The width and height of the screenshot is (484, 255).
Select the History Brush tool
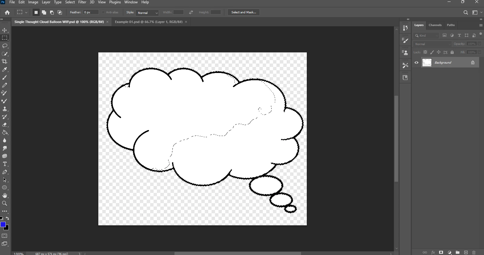[x=5, y=117]
